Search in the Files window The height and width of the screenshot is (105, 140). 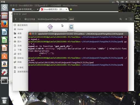coord(121,19)
